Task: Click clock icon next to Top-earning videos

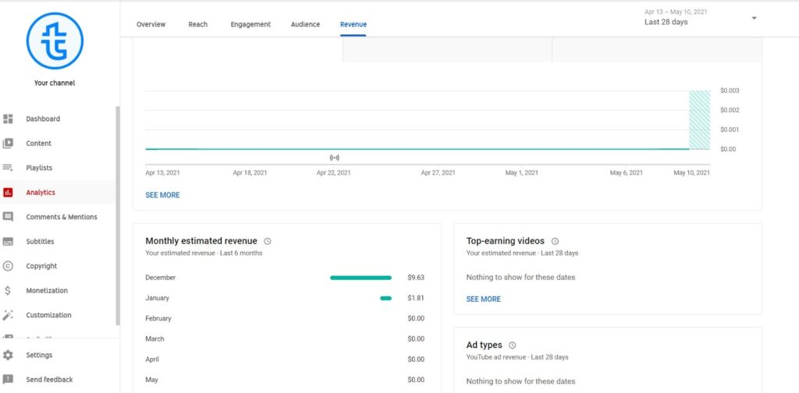Action: coord(555,242)
